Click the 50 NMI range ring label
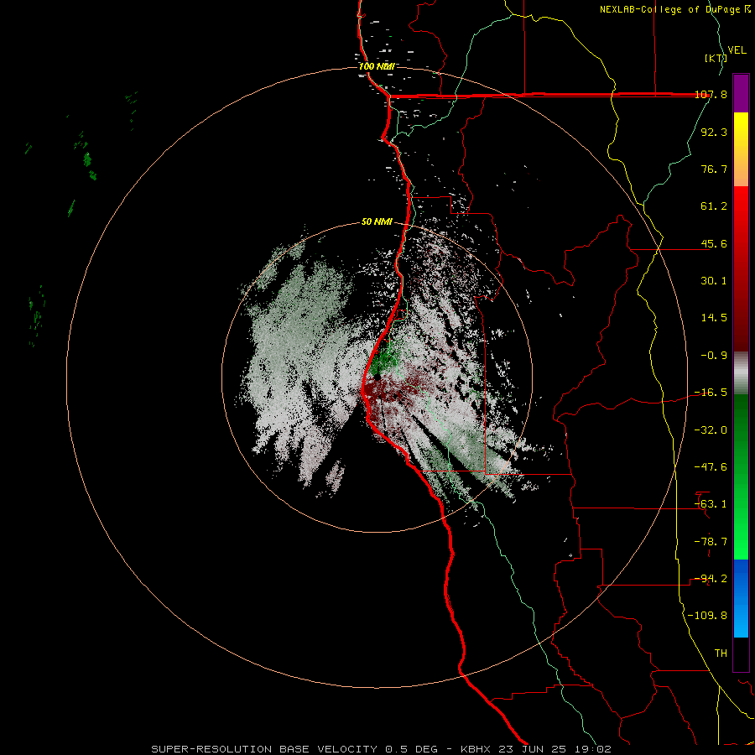The image size is (755, 755). pyautogui.click(x=377, y=222)
